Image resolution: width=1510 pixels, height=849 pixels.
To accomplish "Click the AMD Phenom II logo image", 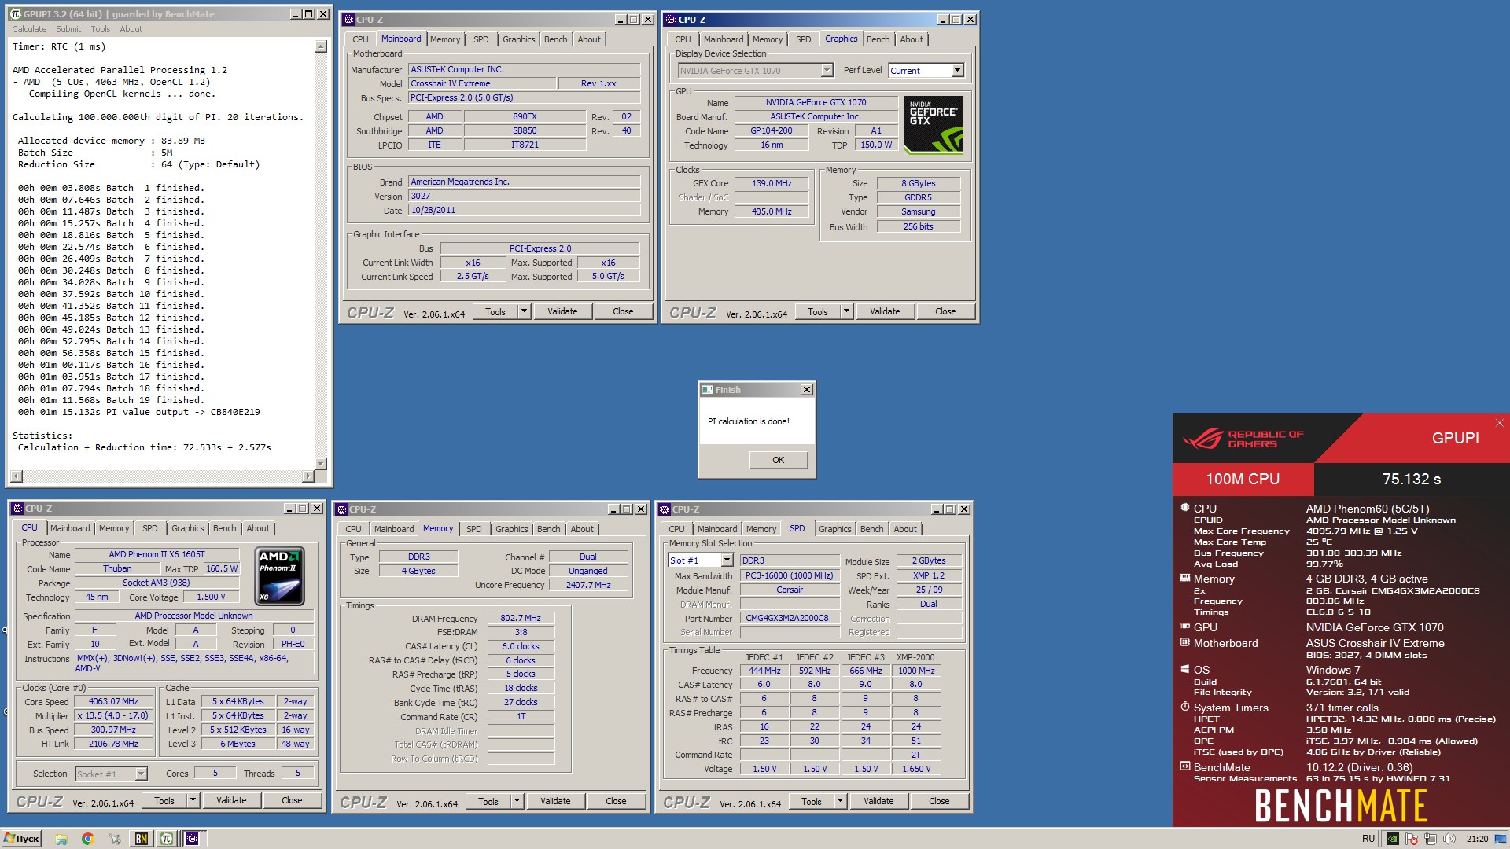I will click(x=280, y=576).
